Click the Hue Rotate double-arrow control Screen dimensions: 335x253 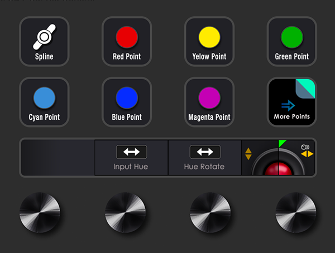click(x=205, y=152)
